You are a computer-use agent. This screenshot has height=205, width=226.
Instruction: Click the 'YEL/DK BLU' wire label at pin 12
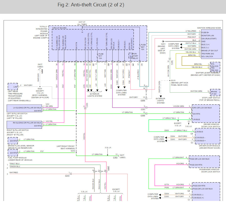pyautogui.click(x=191, y=52)
